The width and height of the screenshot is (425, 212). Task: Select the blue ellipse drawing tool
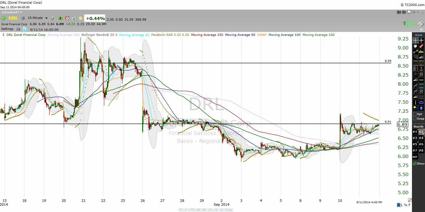click(421, 102)
